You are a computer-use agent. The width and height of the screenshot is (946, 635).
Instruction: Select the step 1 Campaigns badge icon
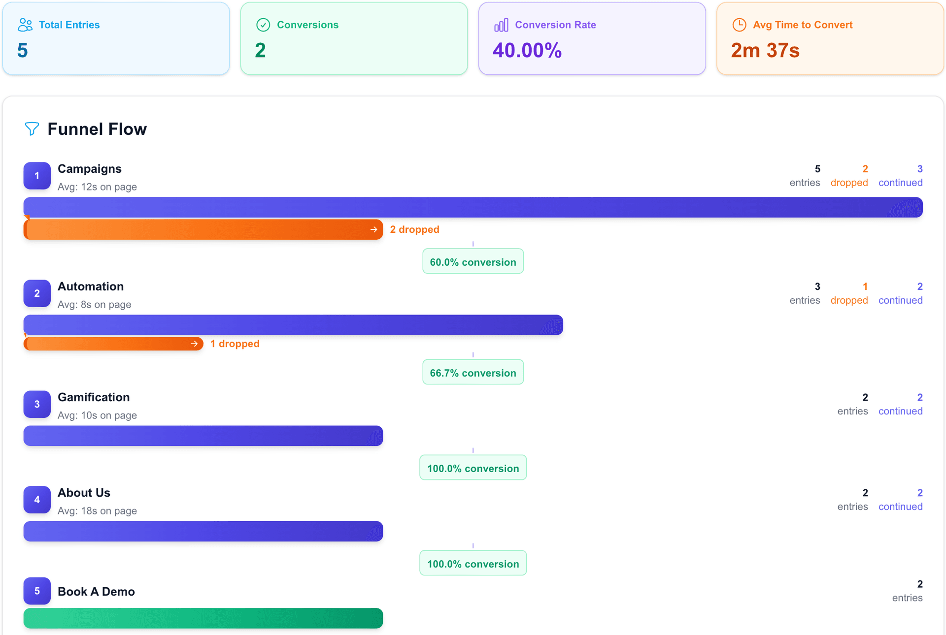click(x=37, y=175)
